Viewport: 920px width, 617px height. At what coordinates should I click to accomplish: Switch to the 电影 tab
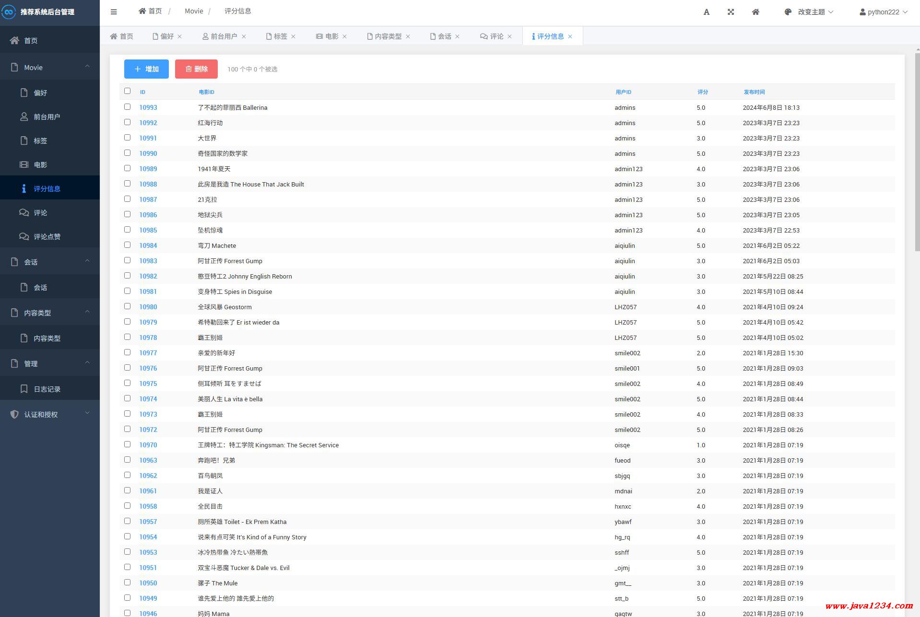click(331, 36)
